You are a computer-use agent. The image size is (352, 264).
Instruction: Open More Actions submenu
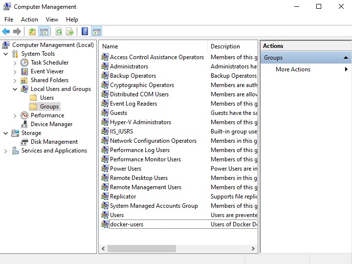point(293,69)
